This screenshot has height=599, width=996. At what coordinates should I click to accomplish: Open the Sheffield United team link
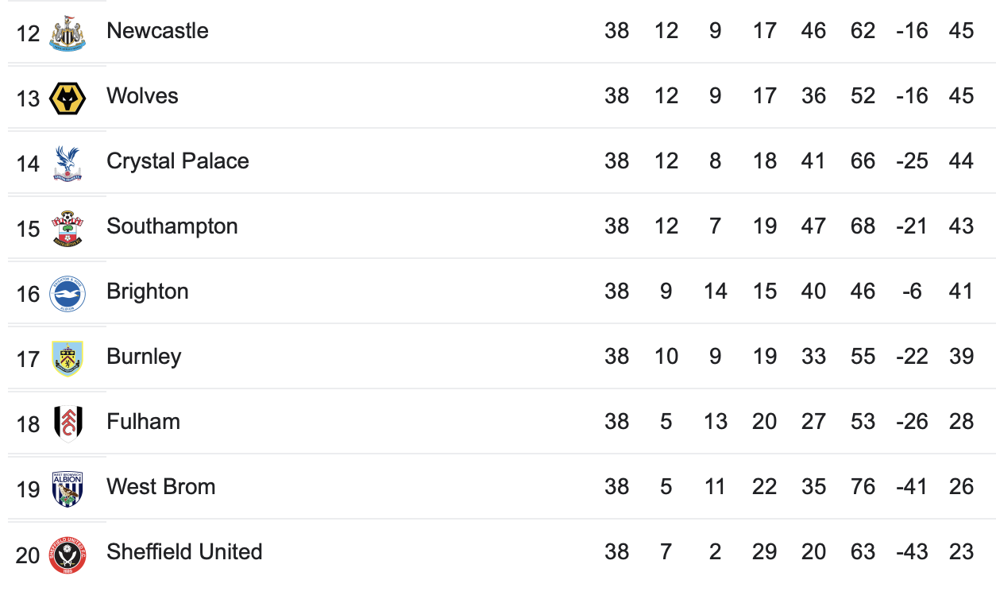point(184,552)
